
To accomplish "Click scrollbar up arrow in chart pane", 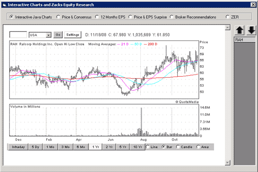I will coord(228,27).
